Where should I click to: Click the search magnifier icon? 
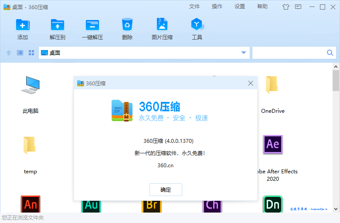tap(330, 53)
